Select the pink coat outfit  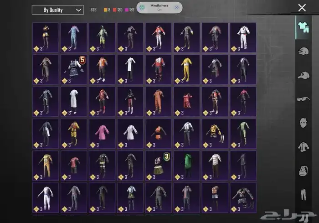(x=102, y=133)
